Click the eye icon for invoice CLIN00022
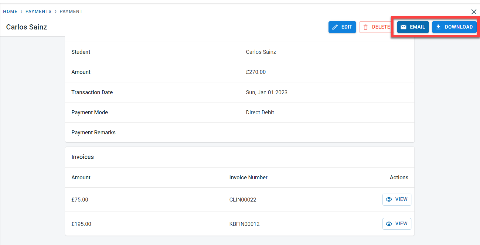This screenshot has height=245, width=480. click(x=389, y=199)
